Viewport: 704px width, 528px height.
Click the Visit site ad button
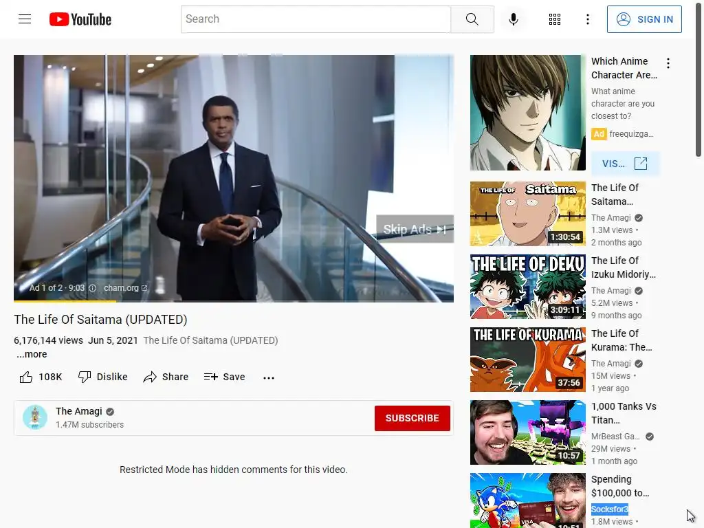coord(624,164)
